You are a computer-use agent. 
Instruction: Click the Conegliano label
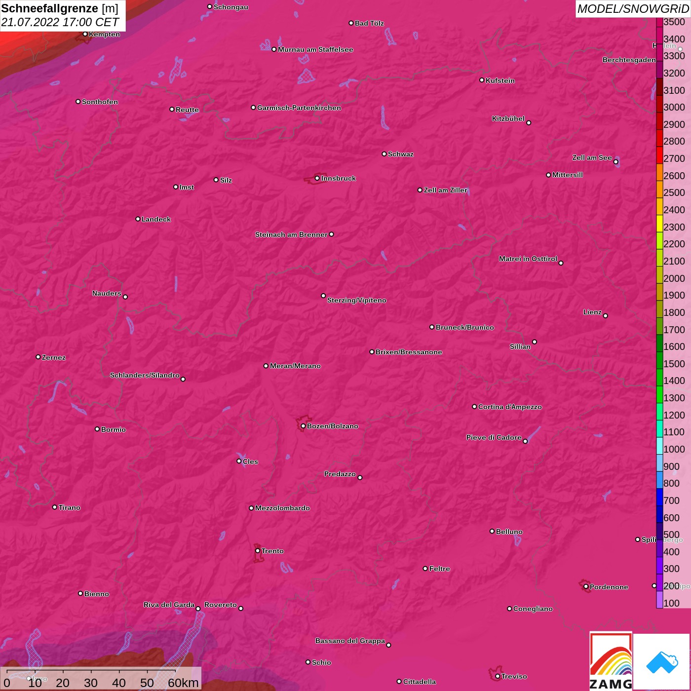click(x=533, y=609)
